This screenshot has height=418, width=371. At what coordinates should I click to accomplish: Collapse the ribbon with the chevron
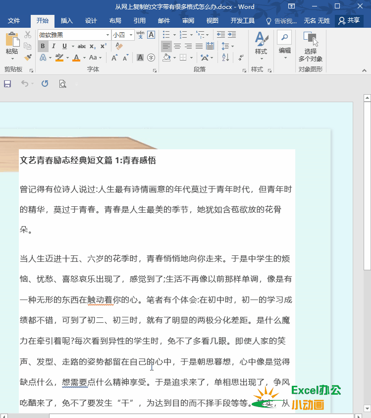(x=364, y=70)
